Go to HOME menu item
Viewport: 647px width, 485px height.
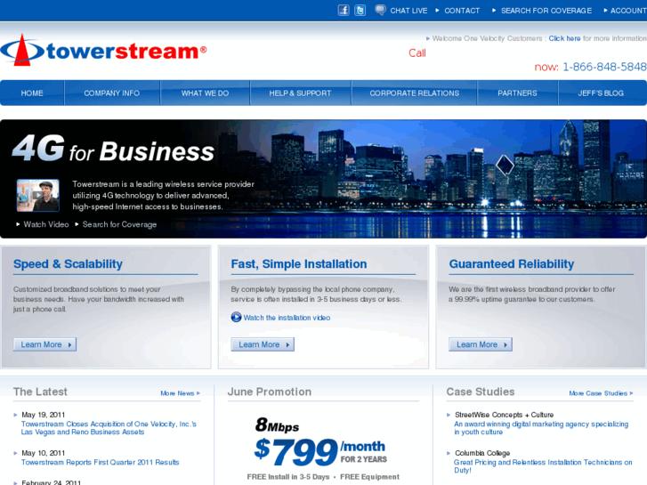[32, 93]
